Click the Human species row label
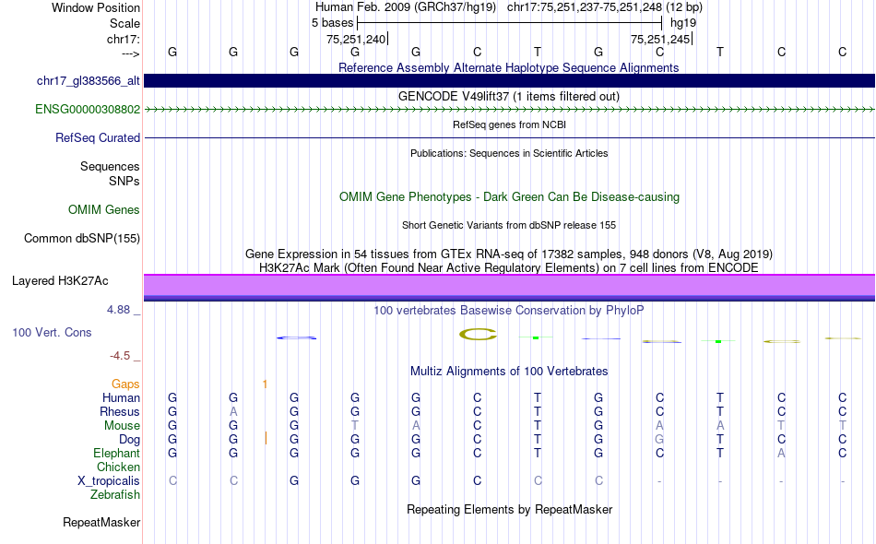This screenshot has height=544, width=876. 121,397
